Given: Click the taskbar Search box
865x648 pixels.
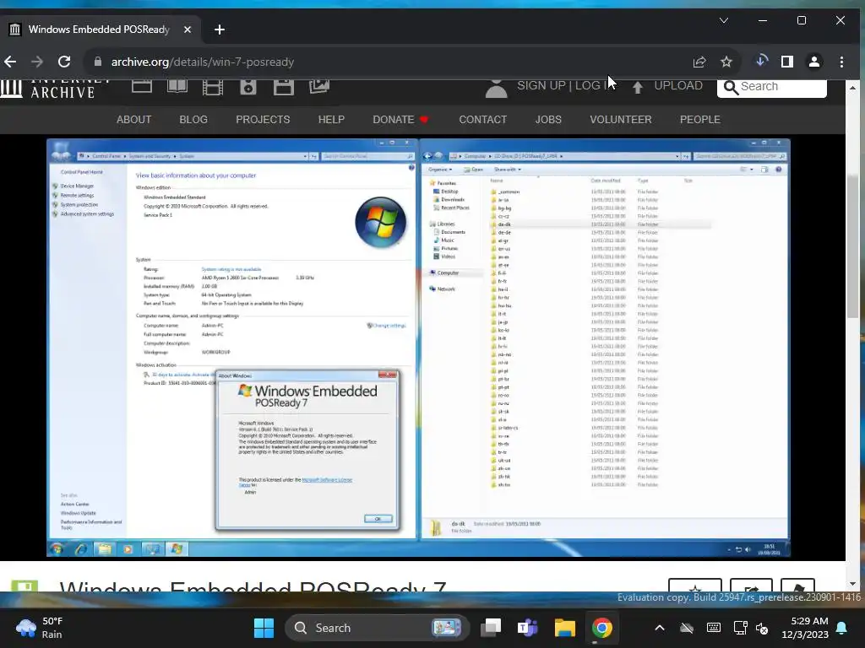Looking at the screenshot, I should click(x=377, y=628).
